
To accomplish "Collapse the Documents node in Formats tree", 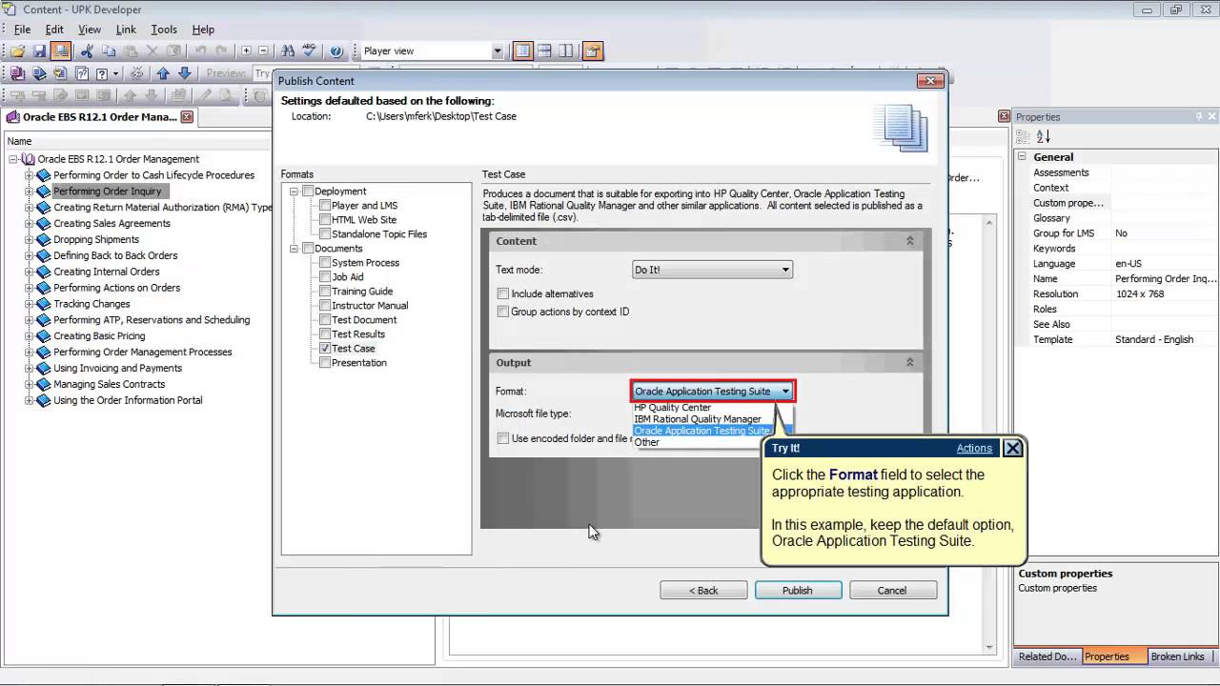I will (295, 249).
